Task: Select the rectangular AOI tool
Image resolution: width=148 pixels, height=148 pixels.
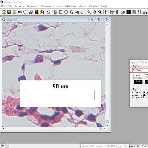Action: tap(61, 12)
